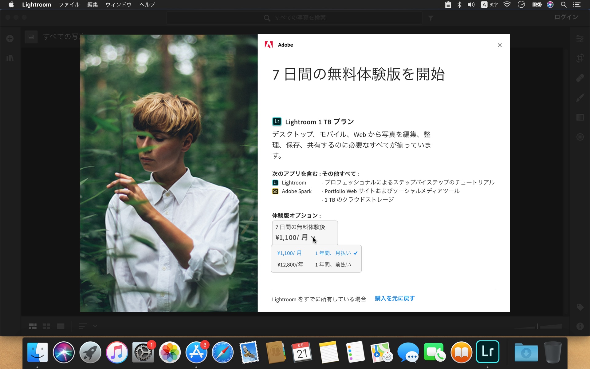
Task: Close the Adobe trial dialog
Action: pyautogui.click(x=500, y=45)
